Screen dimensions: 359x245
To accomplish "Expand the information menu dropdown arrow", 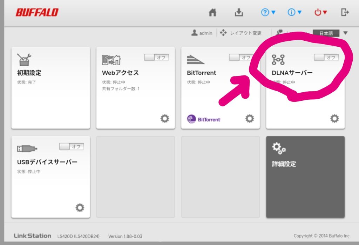I will point(299,12).
